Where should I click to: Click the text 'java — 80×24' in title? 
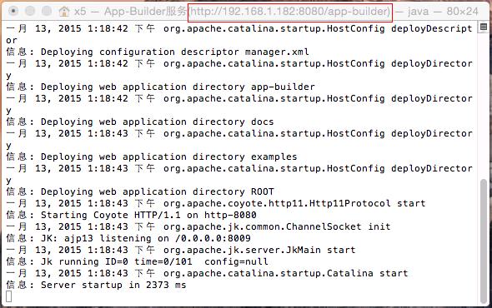click(443, 12)
